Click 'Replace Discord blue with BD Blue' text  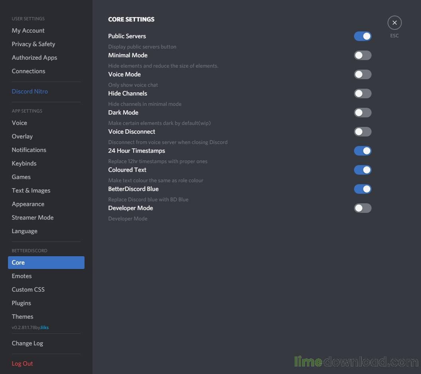[x=148, y=200]
